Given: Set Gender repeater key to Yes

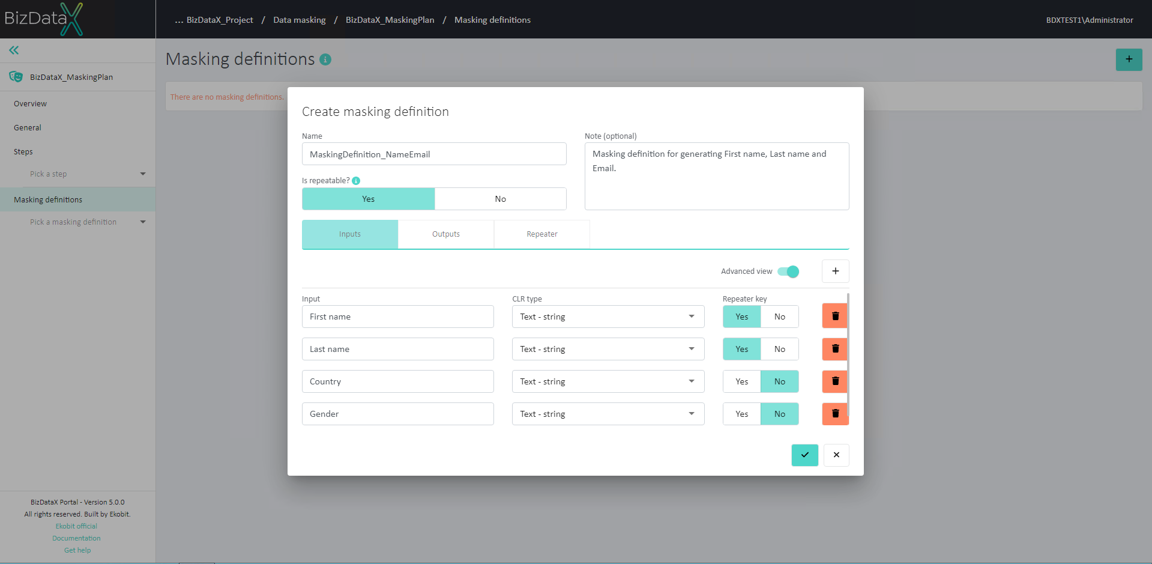Looking at the screenshot, I should point(742,414).
